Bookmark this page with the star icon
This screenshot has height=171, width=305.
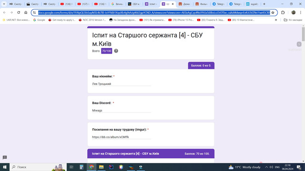pyautogui.click(x=273, y=13)
